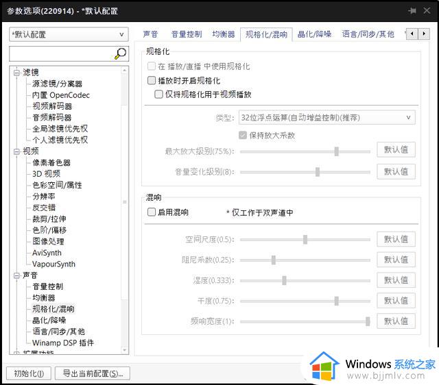Collapse the 滤镜 tree node

(x=16, y=73)
